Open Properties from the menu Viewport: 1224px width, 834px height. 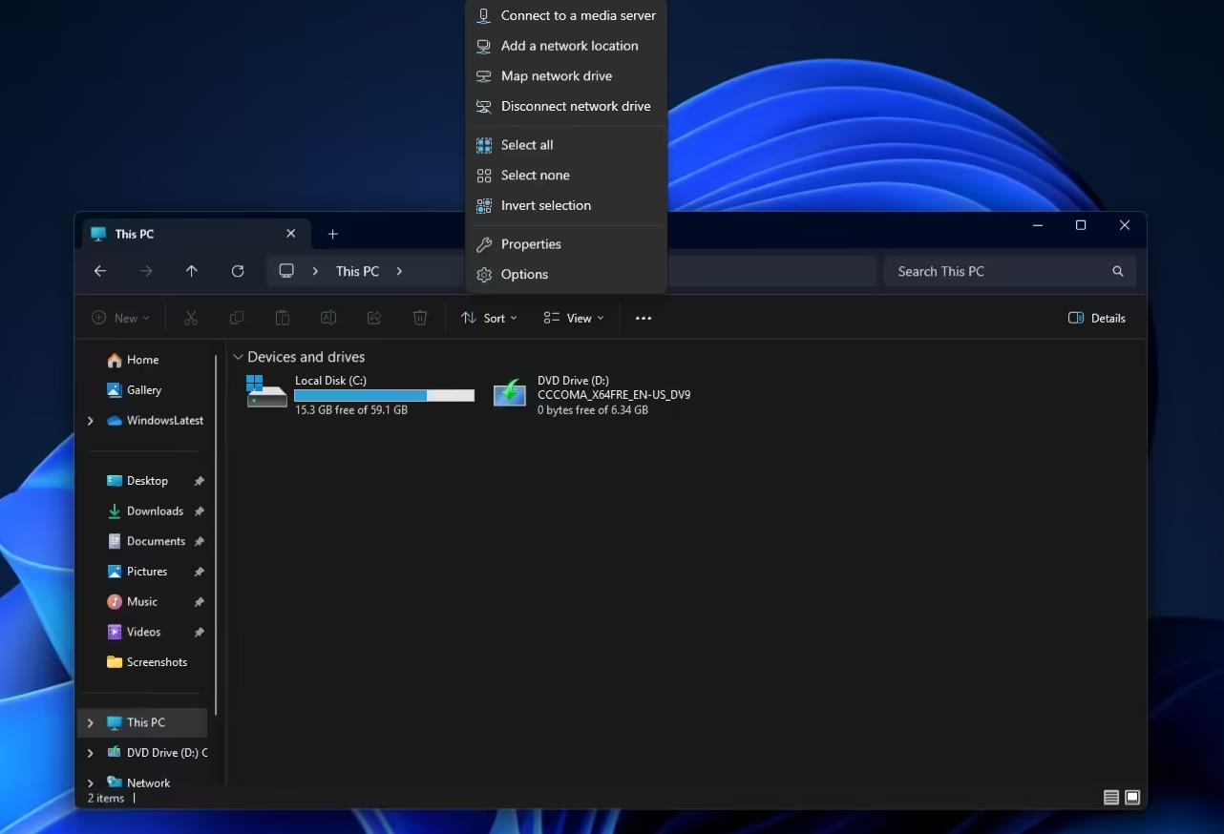click(x=566, y=244)
